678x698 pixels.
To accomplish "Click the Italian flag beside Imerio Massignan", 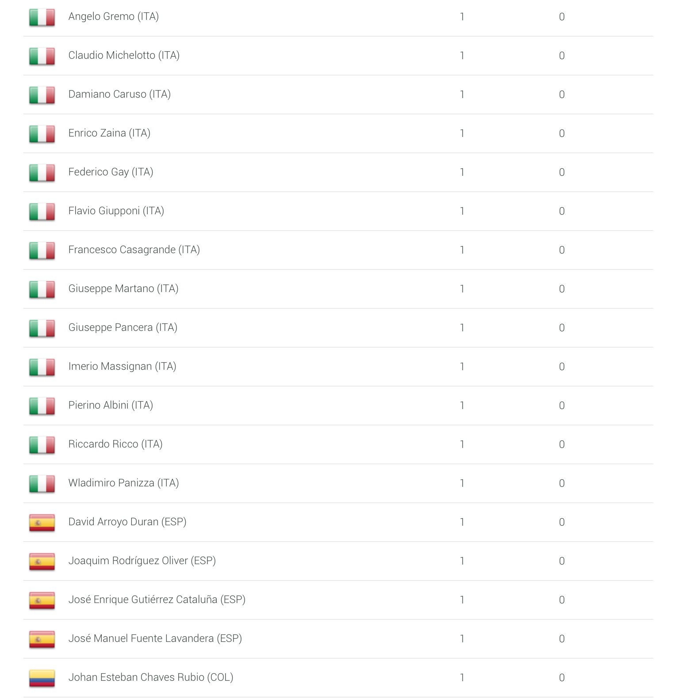I will 42,367.
